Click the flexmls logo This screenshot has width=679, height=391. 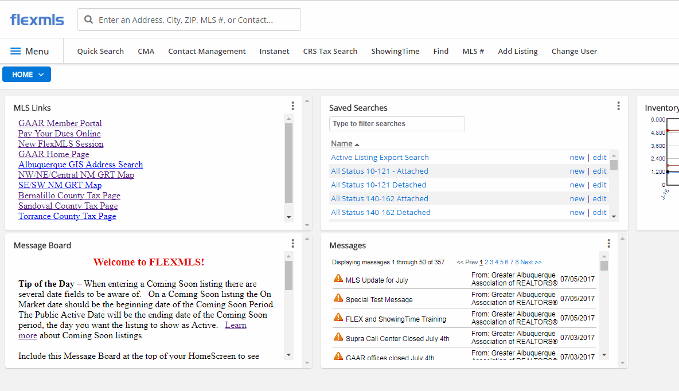tap(37, 20)
